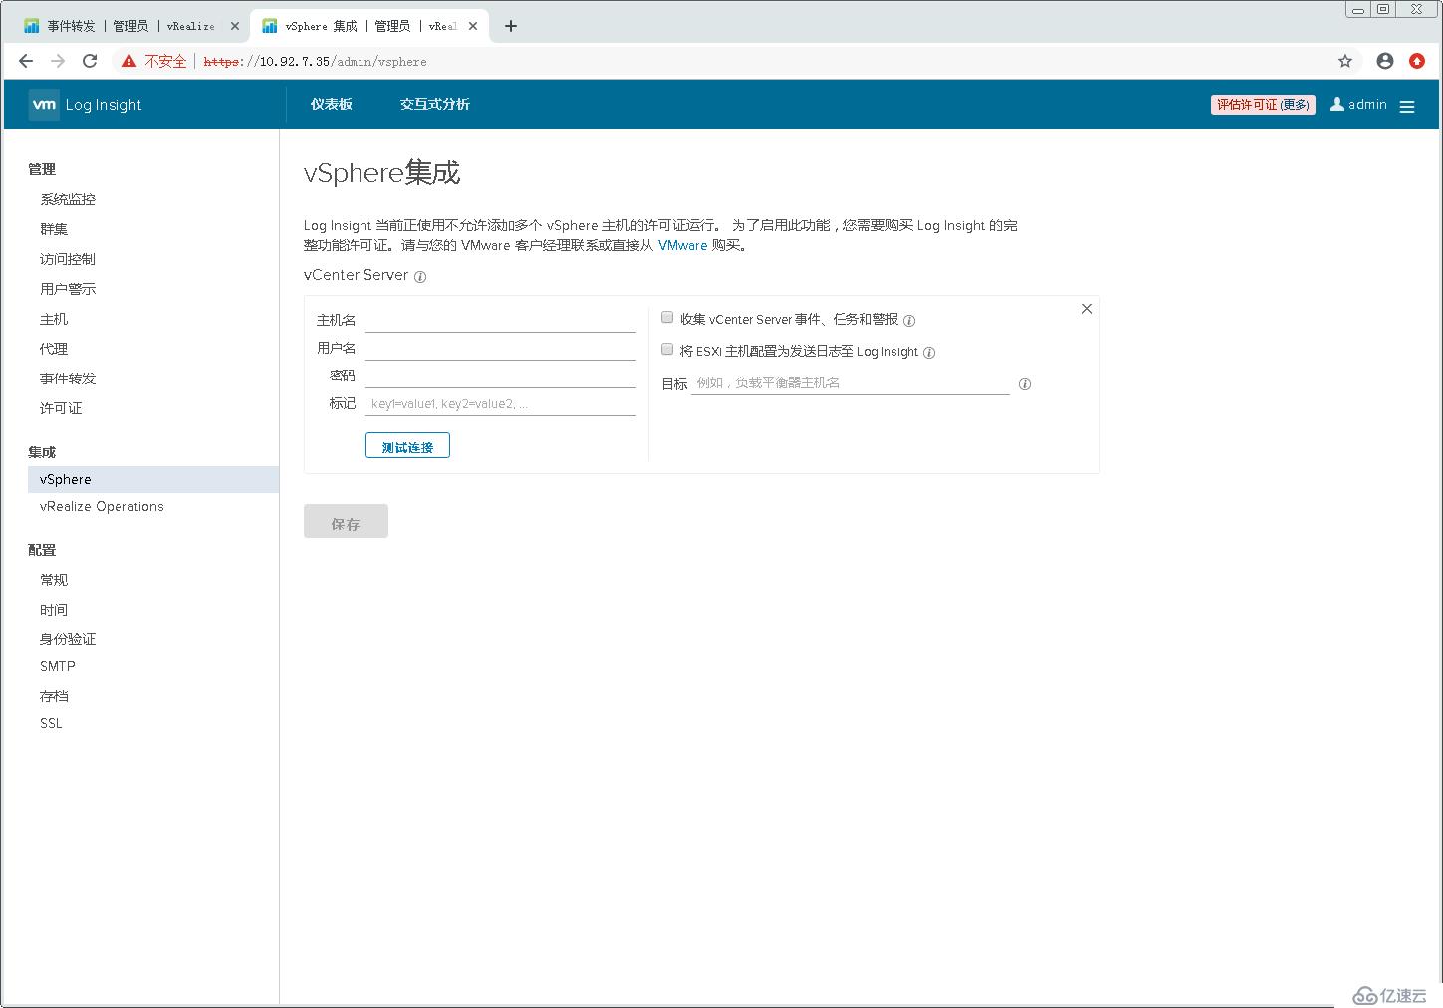Click the browser address bar URL

315,62
